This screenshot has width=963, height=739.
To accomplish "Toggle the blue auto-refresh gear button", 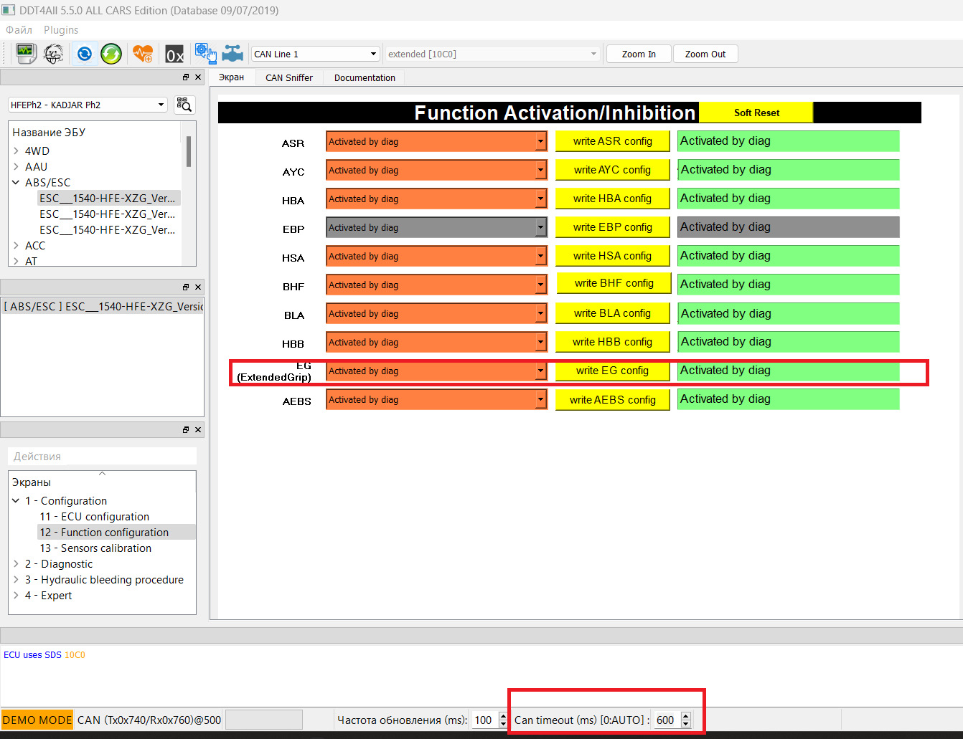I will pos(85,54).
